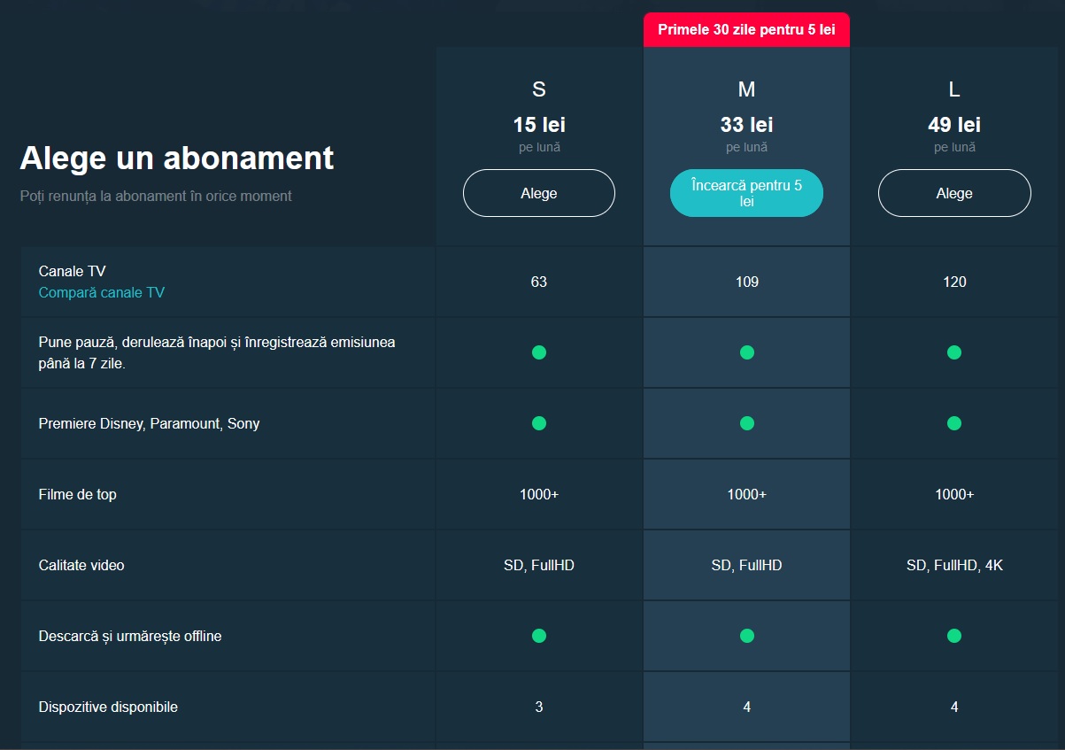Select the Alege button for plan L
Viewport: 1065px width, 750px height.
(x=953, y=192)
